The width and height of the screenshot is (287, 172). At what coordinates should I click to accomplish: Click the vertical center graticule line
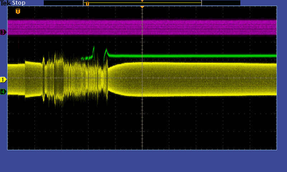[x=142, y=122]
